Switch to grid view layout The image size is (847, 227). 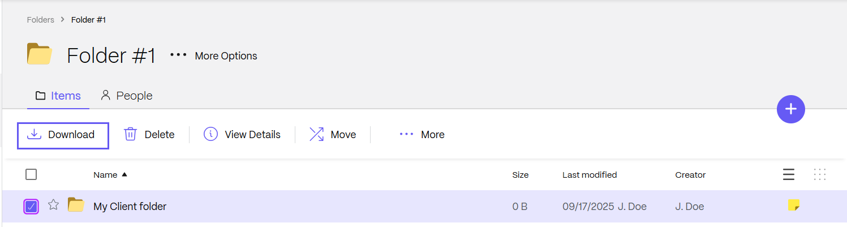pyautogui.click(x=819, y=175)
